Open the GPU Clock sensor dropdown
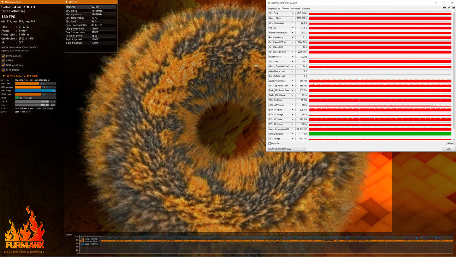456x257 pixels. (x=293, y=14)
